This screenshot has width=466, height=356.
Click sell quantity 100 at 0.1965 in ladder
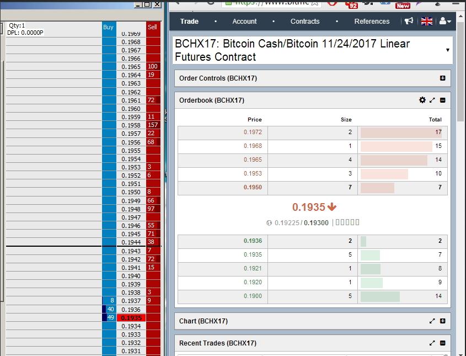(153, 67)
